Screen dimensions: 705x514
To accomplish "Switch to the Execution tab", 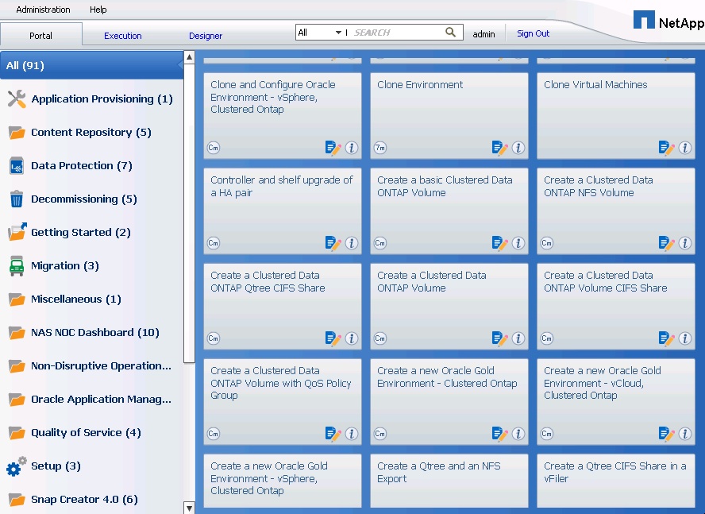I will (x=123, y=36).
